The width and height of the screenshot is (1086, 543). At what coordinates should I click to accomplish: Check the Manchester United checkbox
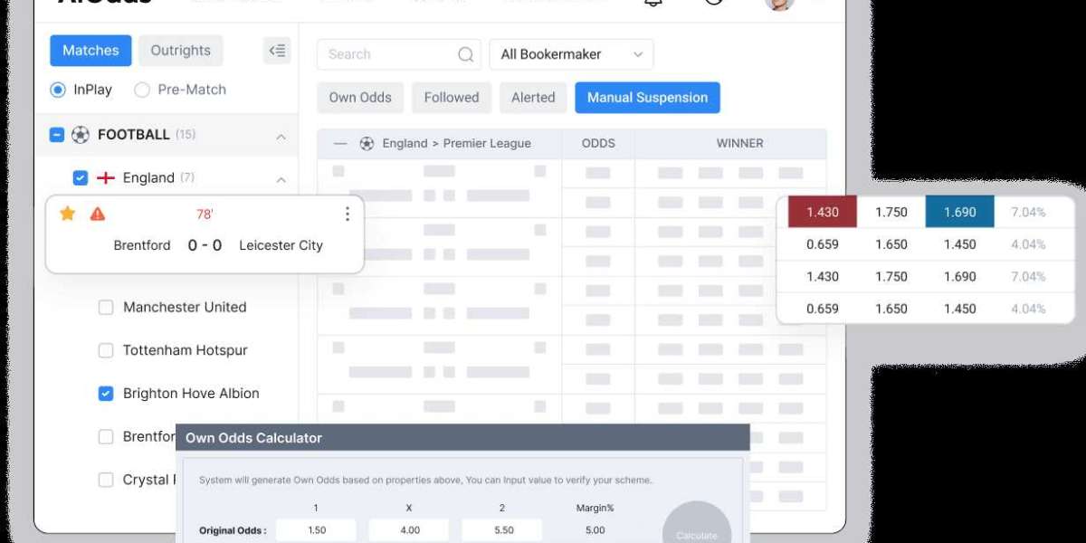[106, 308]
